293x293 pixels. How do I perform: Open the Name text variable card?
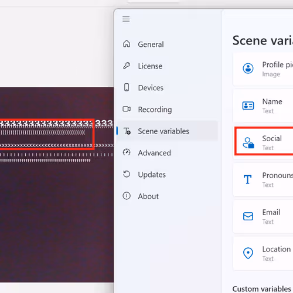point(263,106)
